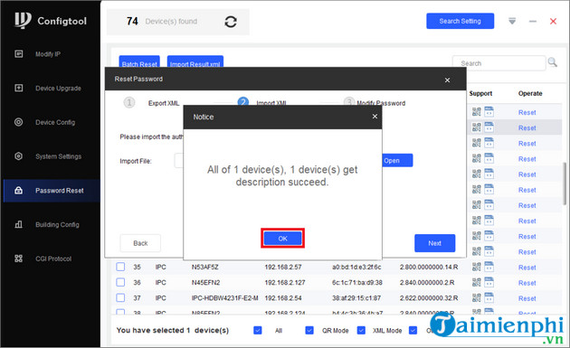Toggle the All checkbox

257,330
